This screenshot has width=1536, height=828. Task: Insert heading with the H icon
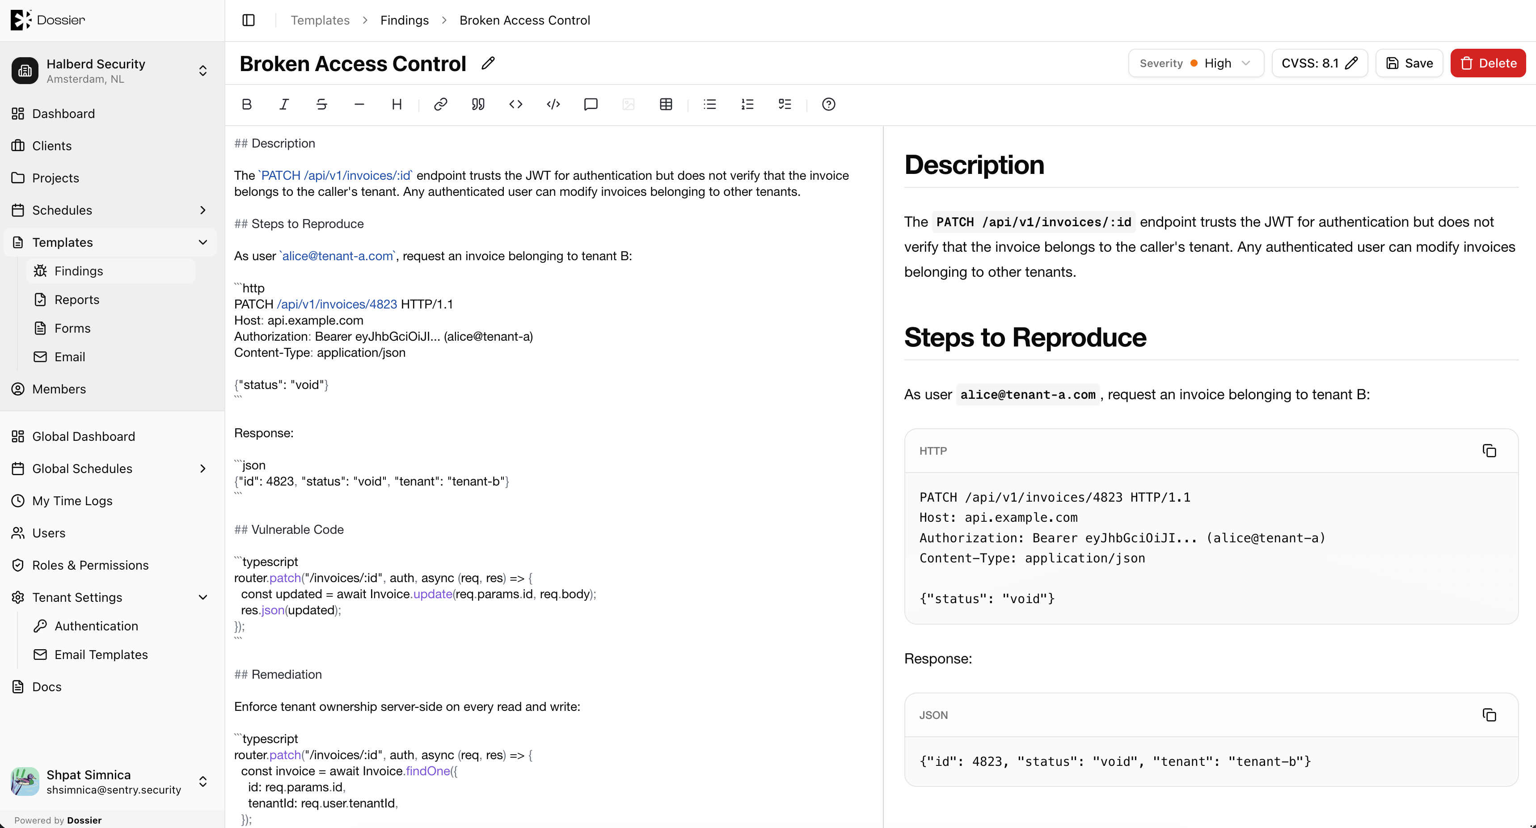click(397, 105)
